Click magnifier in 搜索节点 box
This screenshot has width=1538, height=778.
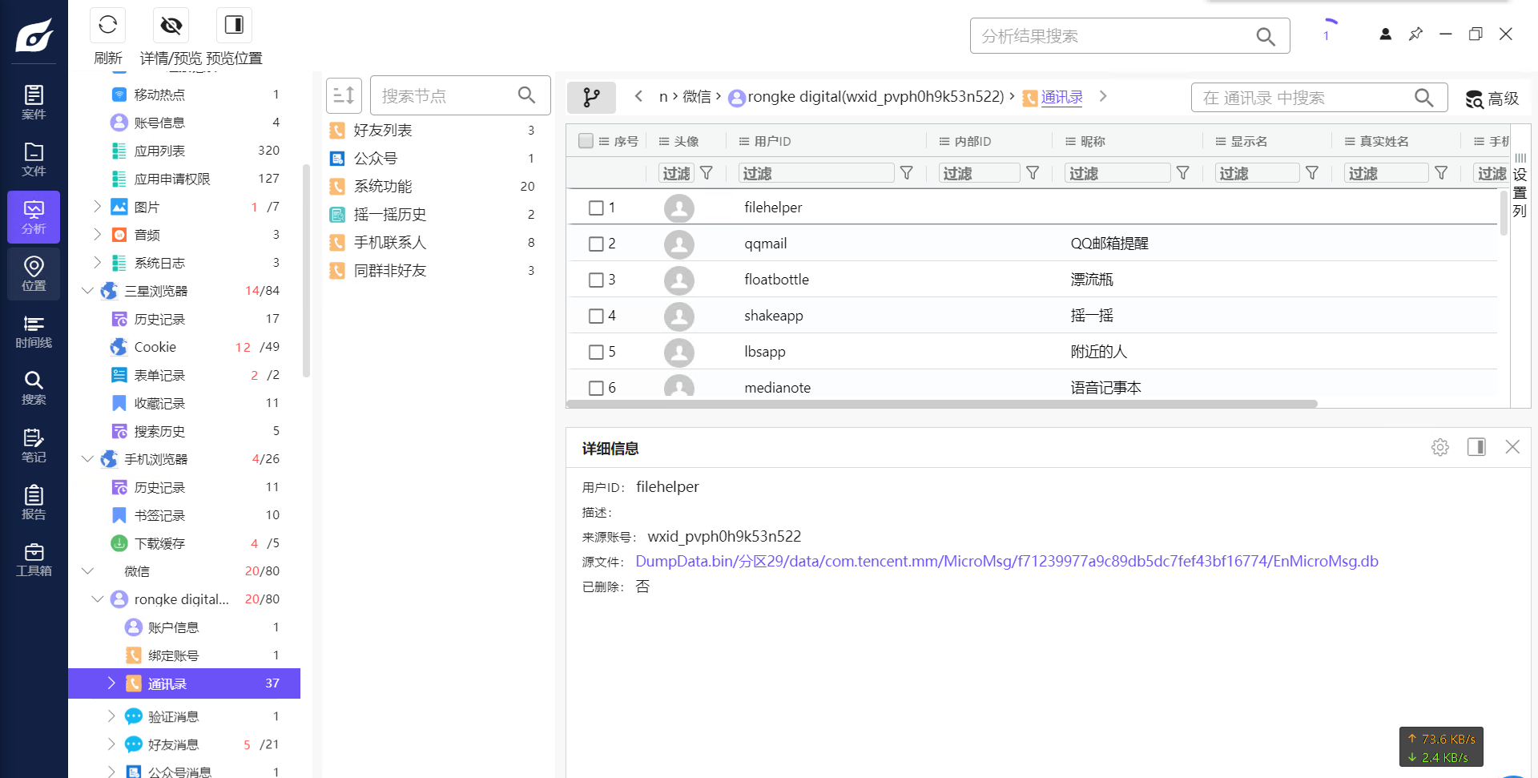pyautogui.click(x=526, y=95)
